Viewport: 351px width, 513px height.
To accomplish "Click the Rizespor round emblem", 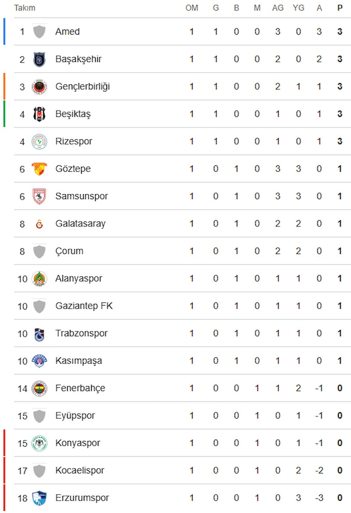I will (39, 142).
